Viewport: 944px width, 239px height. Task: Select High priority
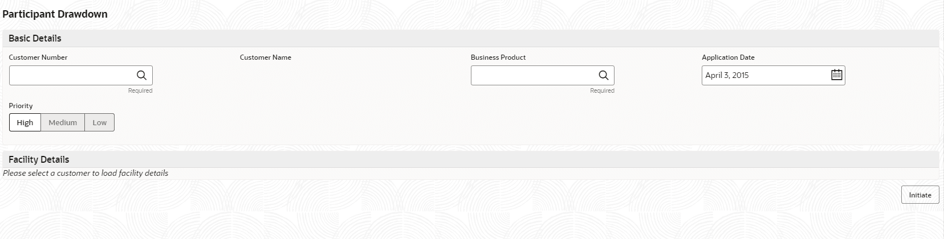(25, 122)
